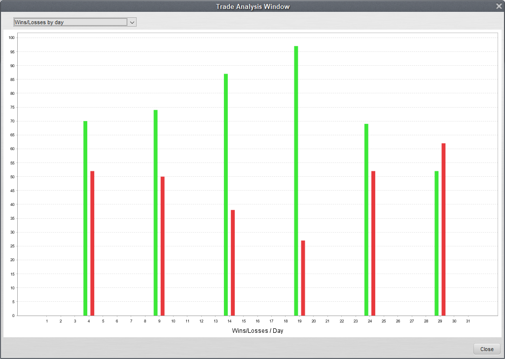This screenshot has width=505, height=359.
Task: Click the X icon in the title bar
Action: [499, 6]
